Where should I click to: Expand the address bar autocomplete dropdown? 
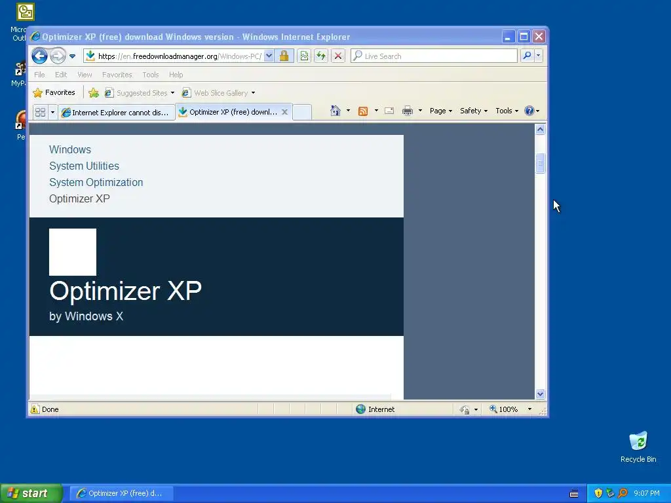(269, 56)
